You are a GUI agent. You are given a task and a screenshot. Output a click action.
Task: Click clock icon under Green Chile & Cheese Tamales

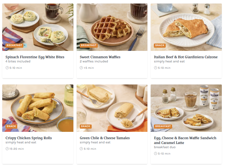[81, 149]
